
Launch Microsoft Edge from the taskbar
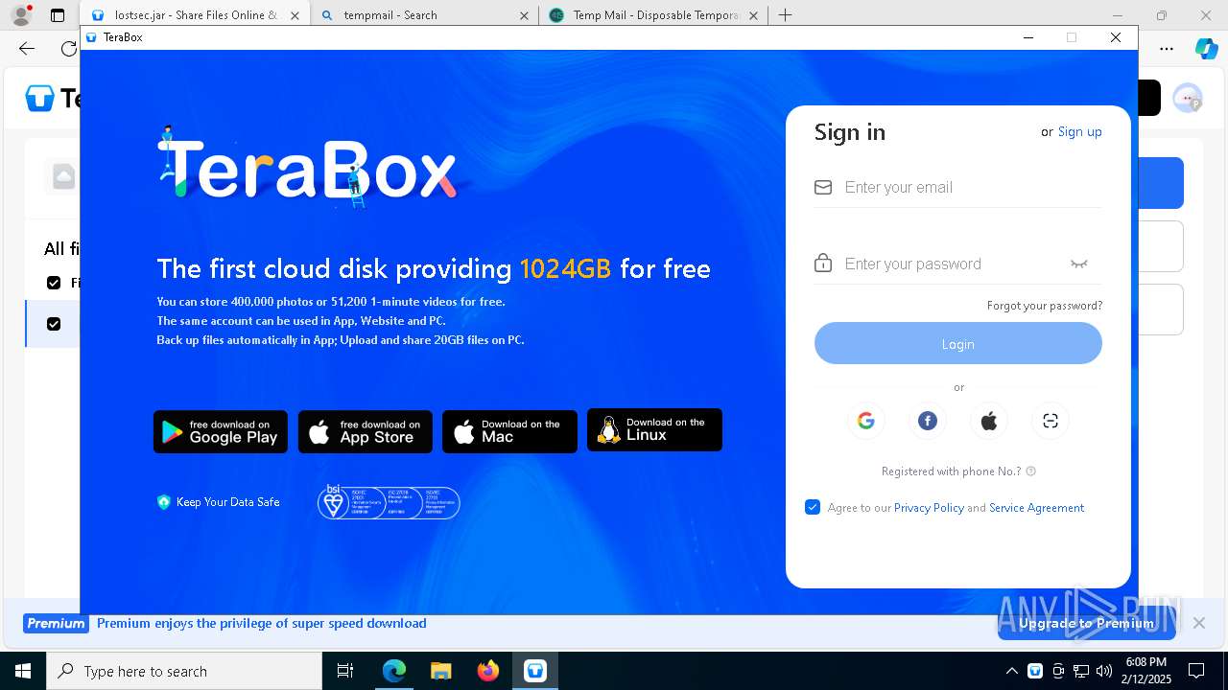[394, 671]
